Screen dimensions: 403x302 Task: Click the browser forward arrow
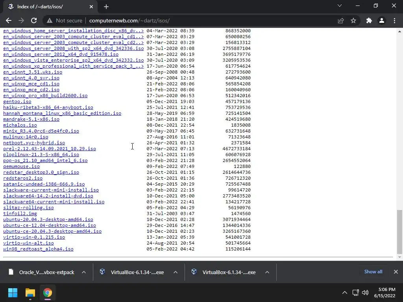coord(21,20)
